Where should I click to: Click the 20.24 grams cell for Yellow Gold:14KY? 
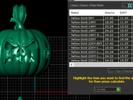(x=111, y=26)
